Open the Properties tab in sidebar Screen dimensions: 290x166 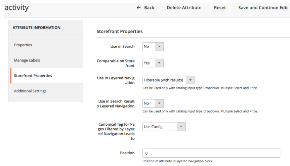[23, 45]
